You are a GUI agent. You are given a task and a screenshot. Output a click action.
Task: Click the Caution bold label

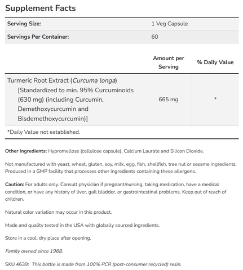point(15,184)
